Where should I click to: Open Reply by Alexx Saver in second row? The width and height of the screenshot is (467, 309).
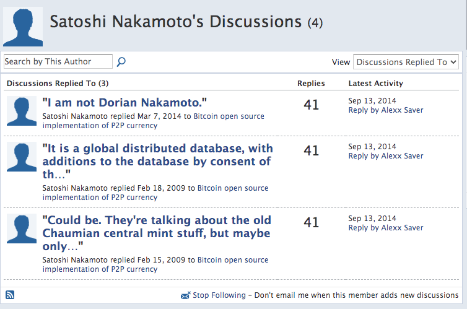386,156
